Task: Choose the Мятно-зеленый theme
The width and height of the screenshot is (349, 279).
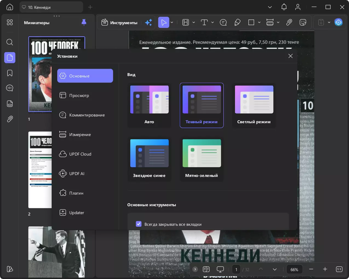Action: click(x=202, y=159)
